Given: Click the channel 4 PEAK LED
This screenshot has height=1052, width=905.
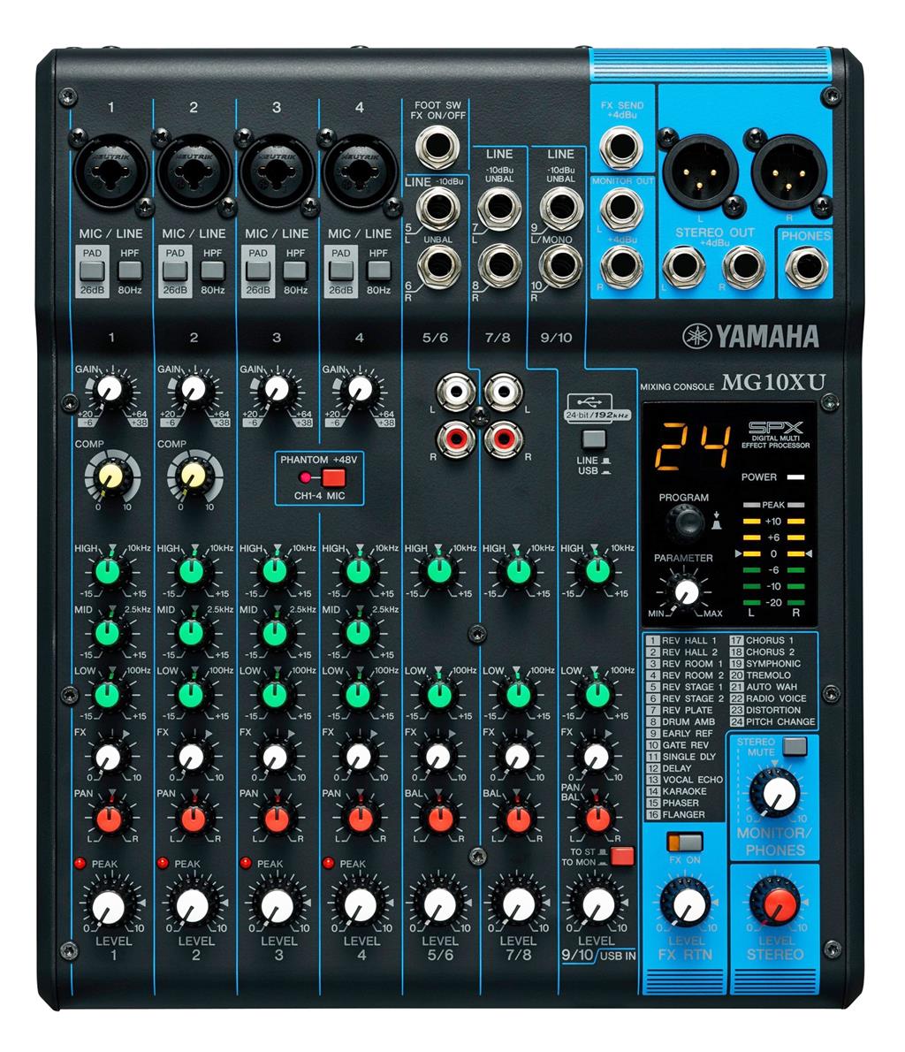Looking at the screenshot, I should click(329, 863).
